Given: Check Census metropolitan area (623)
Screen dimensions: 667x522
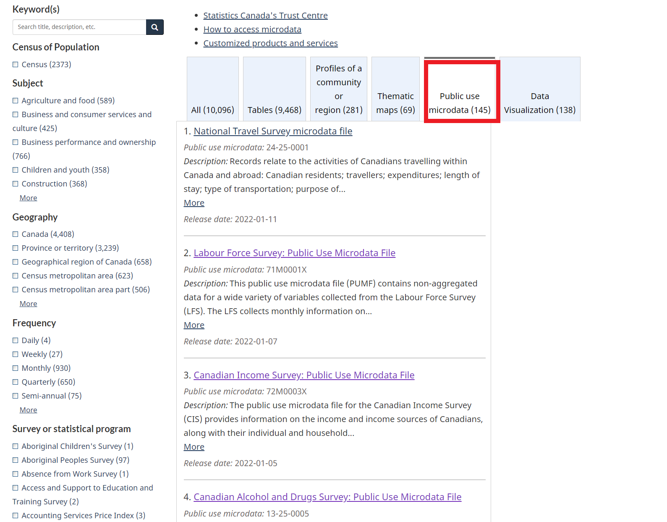Looking at the screenshot, I should (x=16, y=276).
